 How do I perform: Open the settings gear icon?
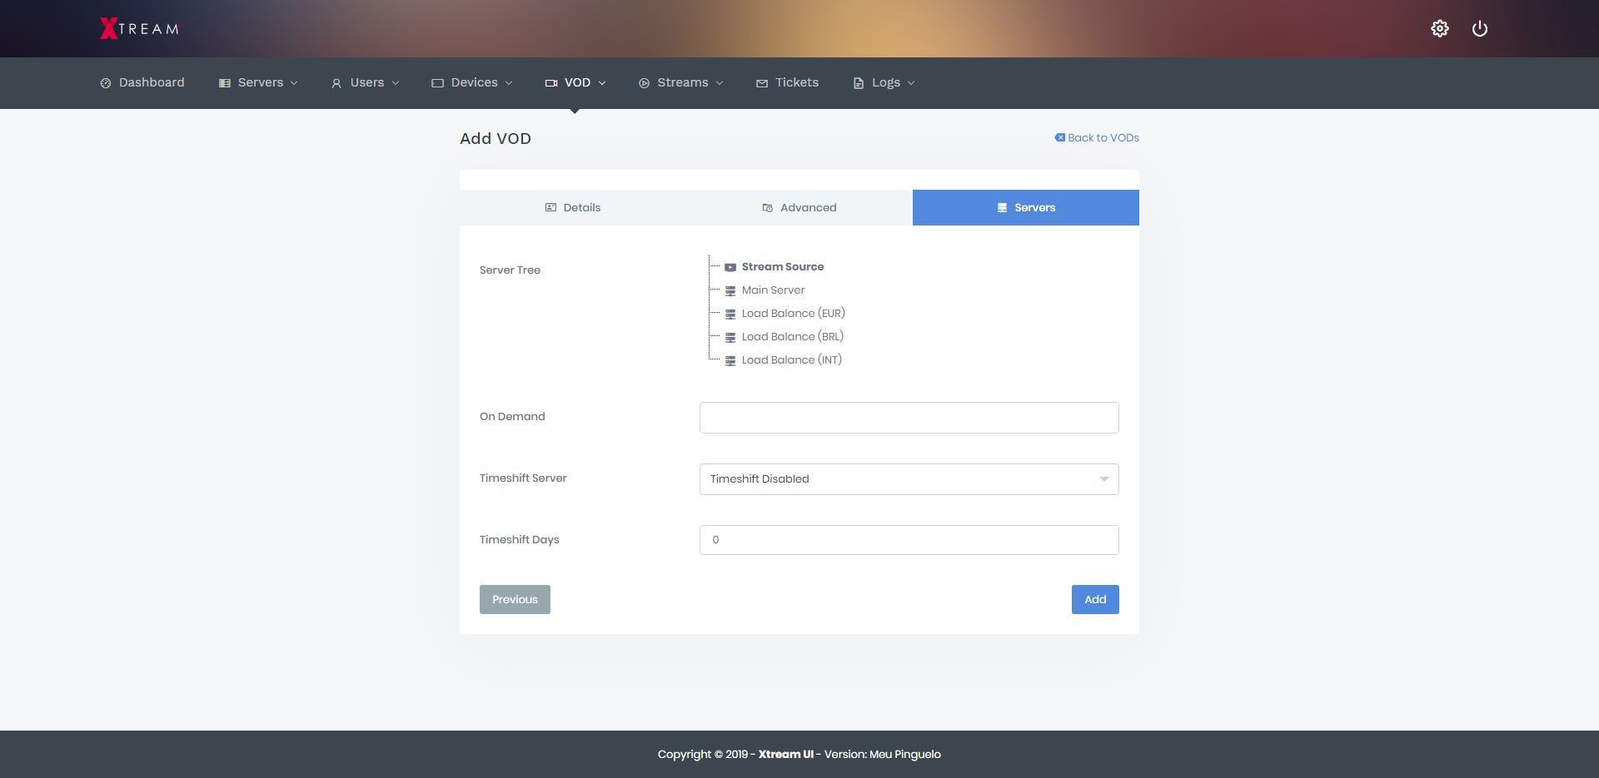(1440, 29)
